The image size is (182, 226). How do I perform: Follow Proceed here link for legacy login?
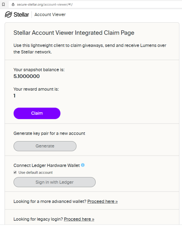(x=79, y=219)
